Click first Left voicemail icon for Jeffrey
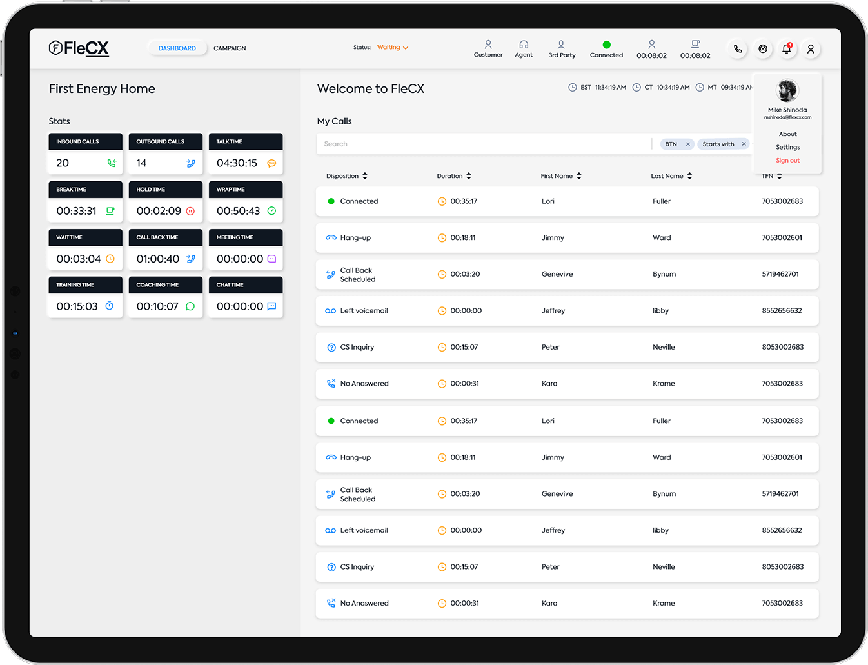Image resolution: width=868 pixels, height=665 pixels. 331,311
